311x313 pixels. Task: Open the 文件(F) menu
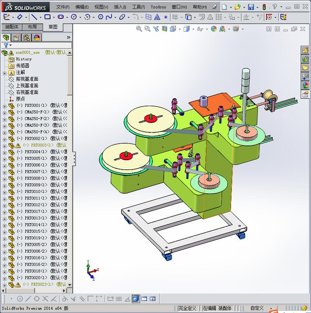tap(63, 7)
